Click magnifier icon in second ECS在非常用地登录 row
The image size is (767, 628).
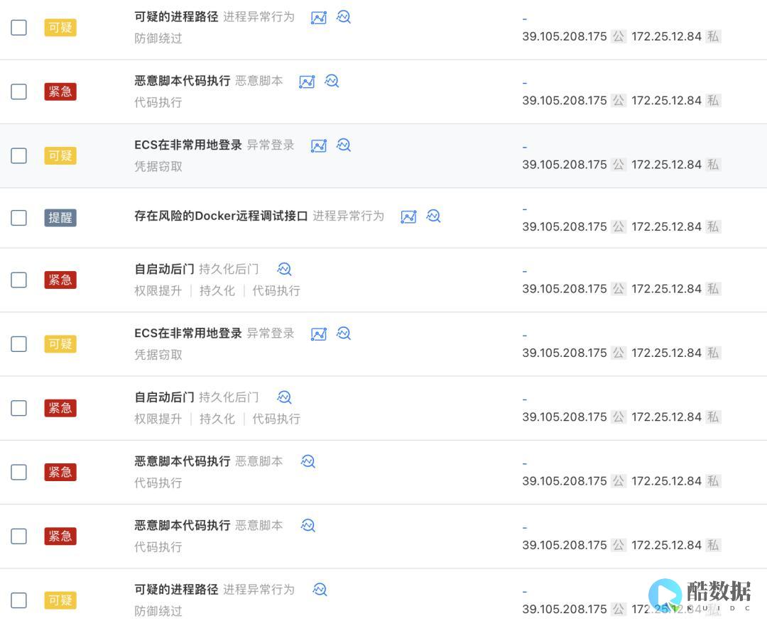(344, 334)
